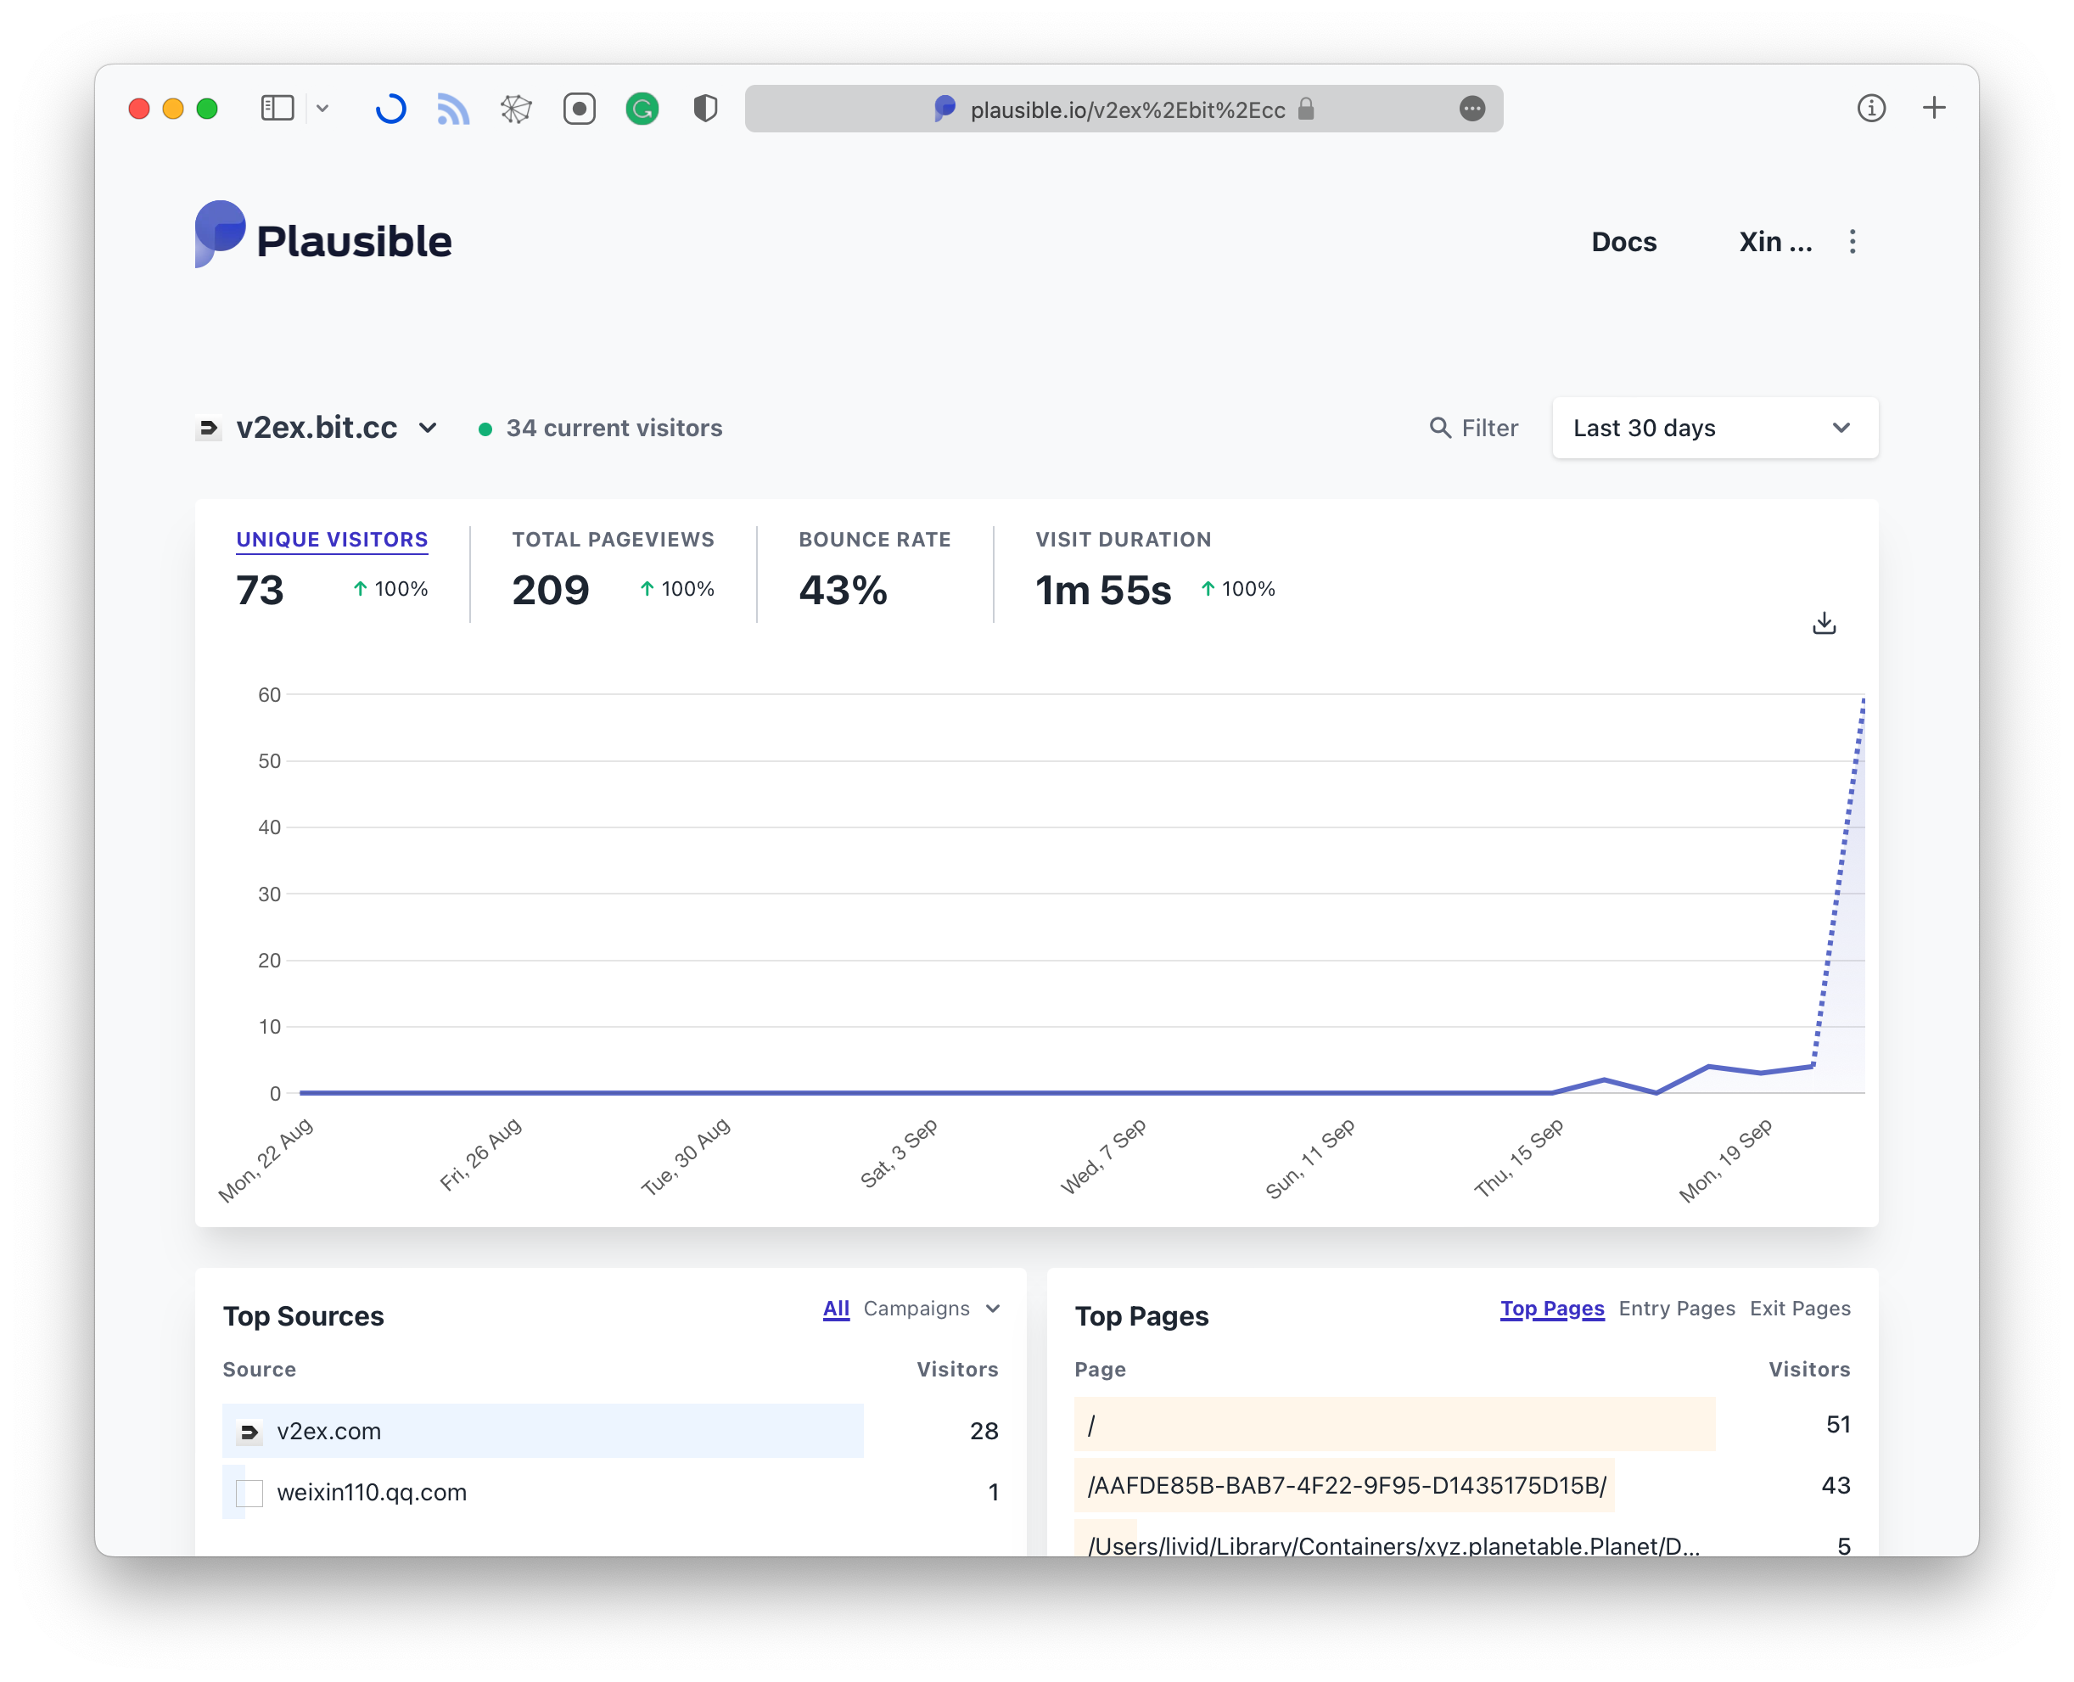Screen dimensions: 2074x1682
Task: Click the address bar showing plausible.io URL
Action: tap(1124, 109)
